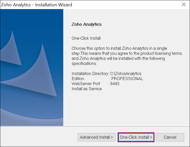Start the One-Click Install
Image resolution: width=190 pixels, height=147 pixels.
pyautogui.click(x=136, y=137)
